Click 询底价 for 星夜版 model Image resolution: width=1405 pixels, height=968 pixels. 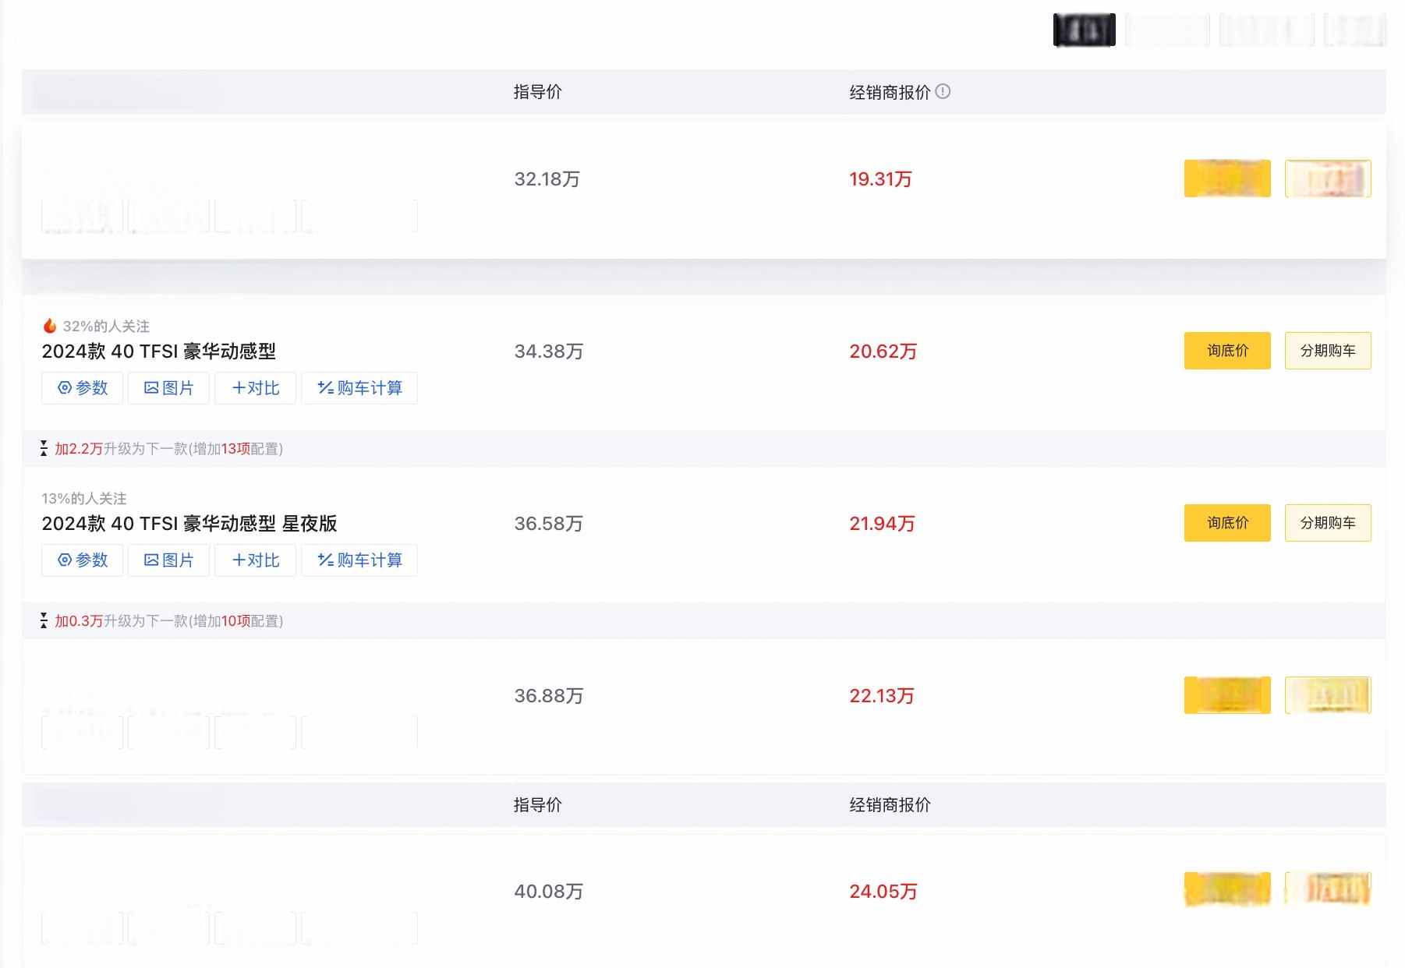point(1227,523)
